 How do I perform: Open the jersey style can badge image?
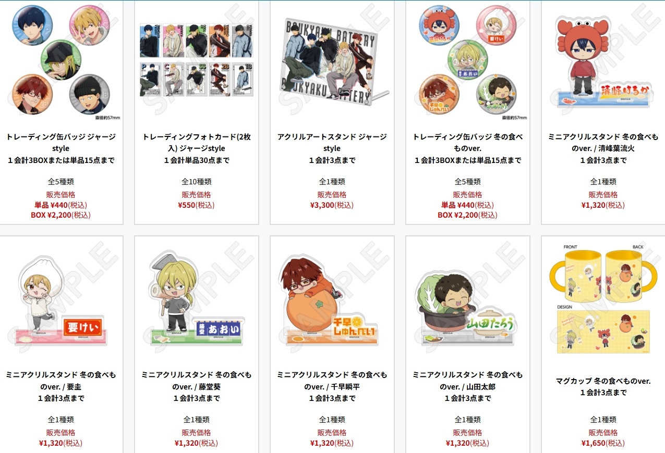click(61, 61)
